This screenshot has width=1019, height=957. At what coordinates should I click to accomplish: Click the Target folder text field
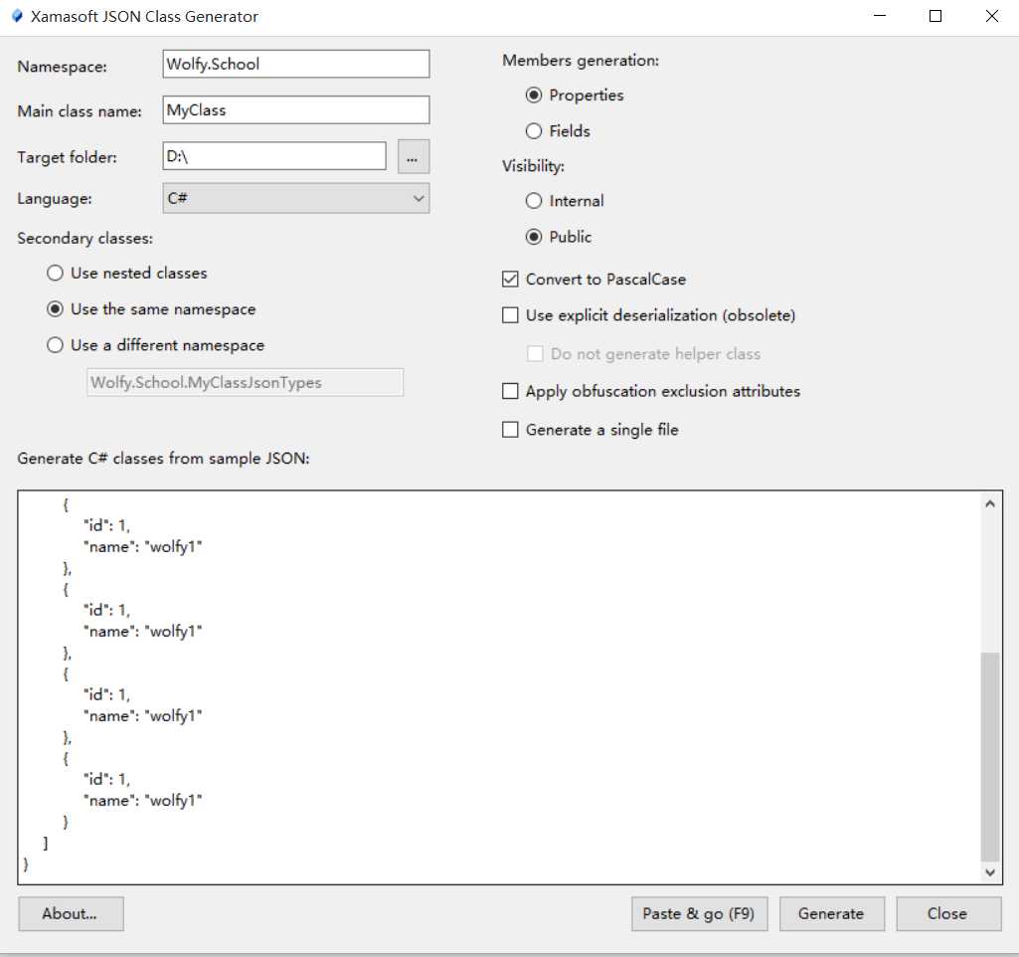coord(274,156)
